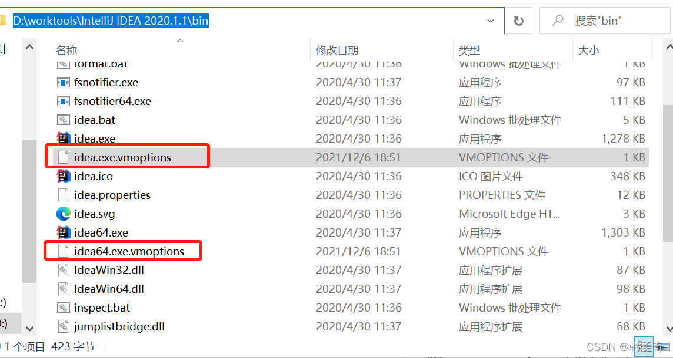Select the jumplistbridge.dll file name
673x358 pixels.
pyautogui.click(x=119, y=327)
